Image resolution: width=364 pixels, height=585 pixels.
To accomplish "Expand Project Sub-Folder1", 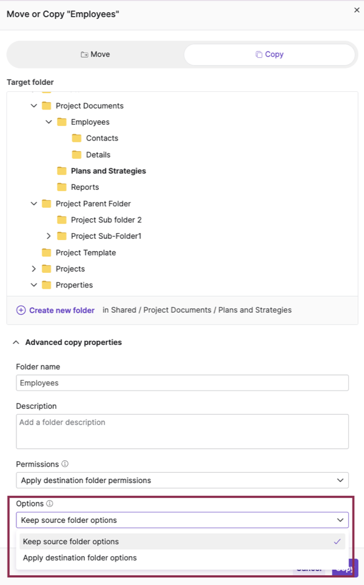I will point(49,236).
